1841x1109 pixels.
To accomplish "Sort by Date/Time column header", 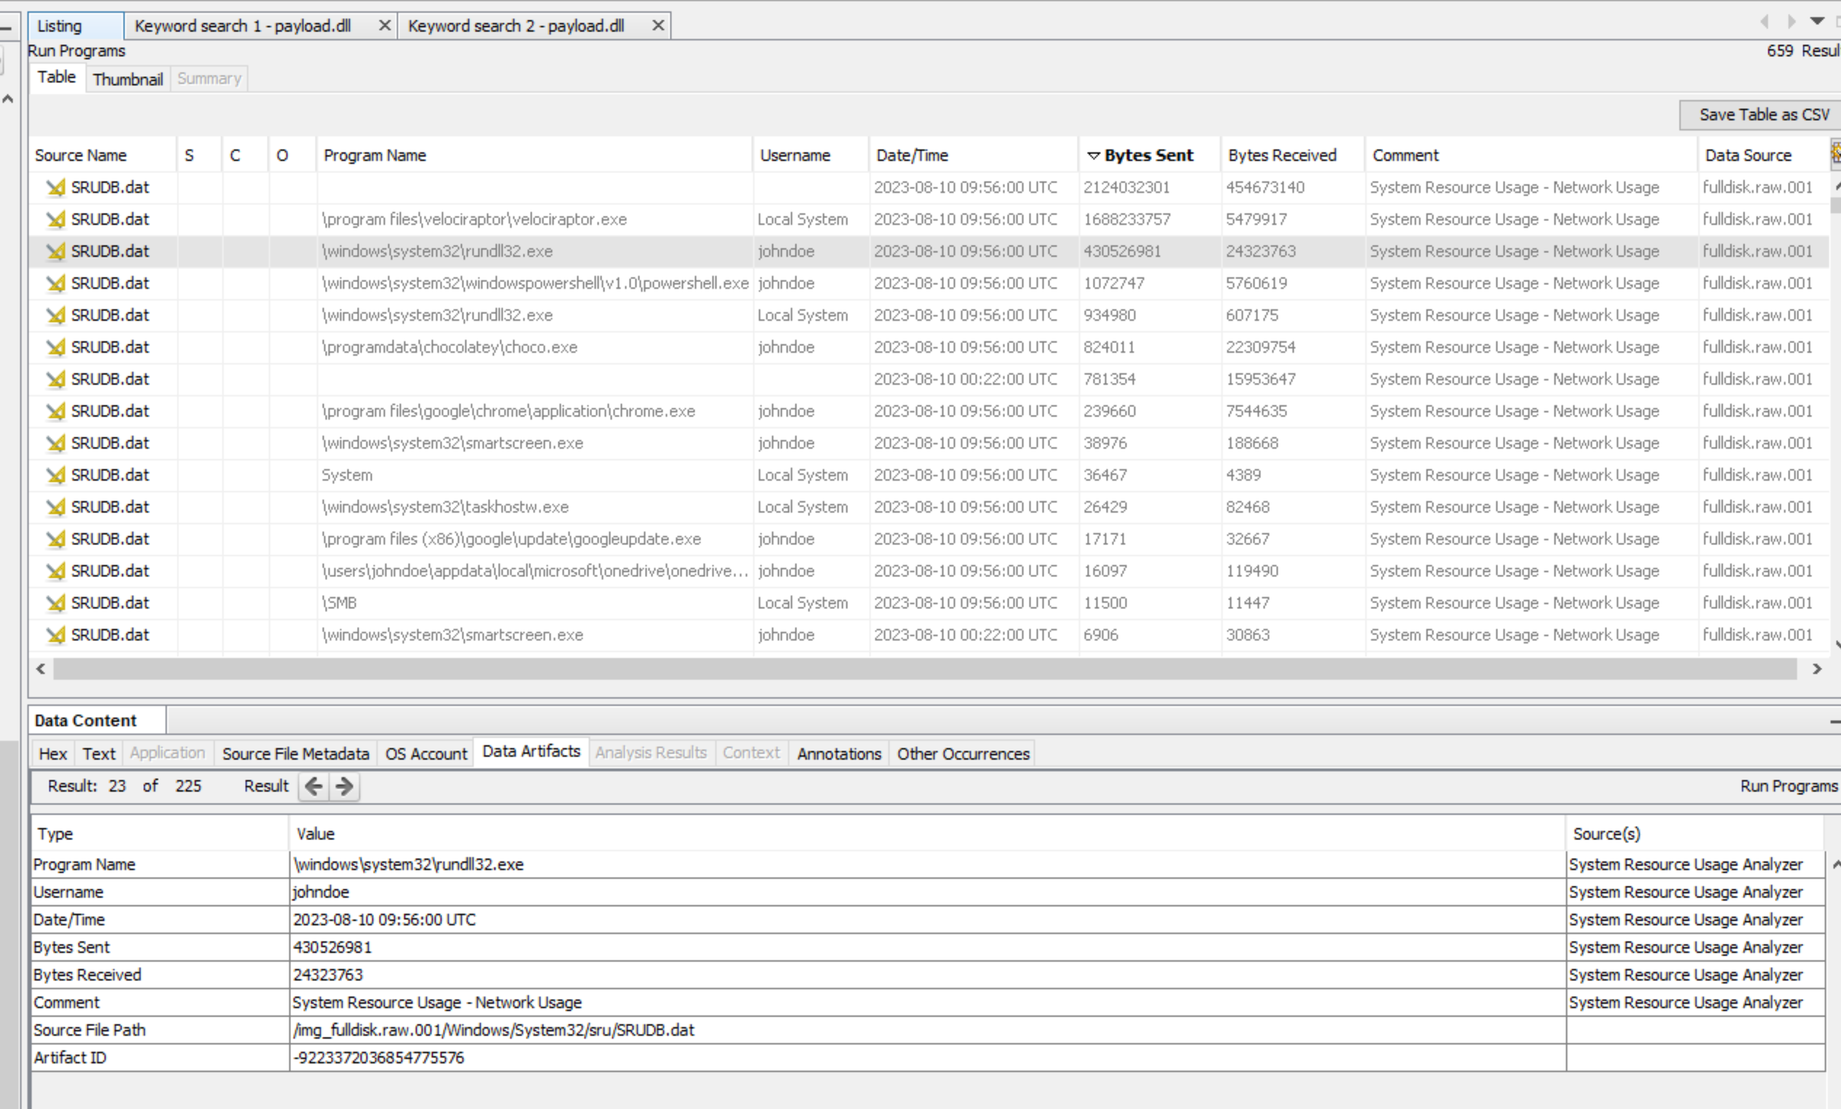I will point(973,155).
